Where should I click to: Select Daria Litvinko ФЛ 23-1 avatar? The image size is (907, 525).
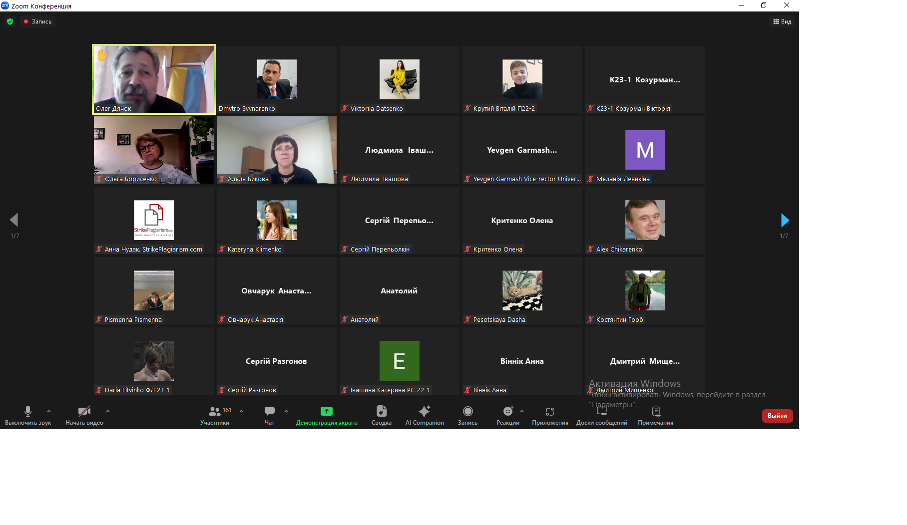coord(154,361)
